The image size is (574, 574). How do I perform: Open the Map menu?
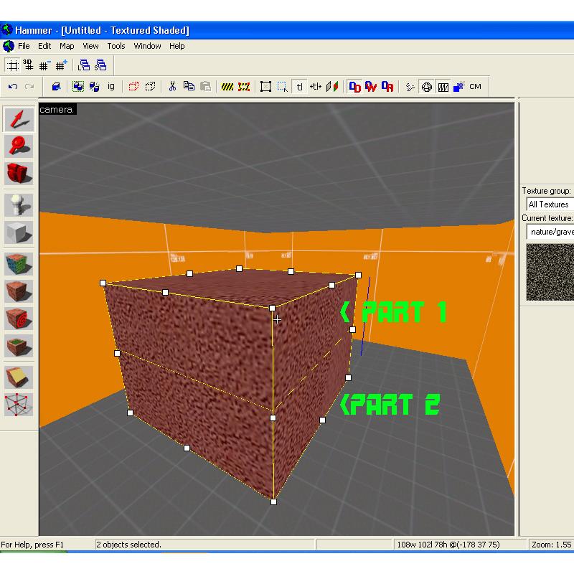pyautogui.click(x=67, y=46)
